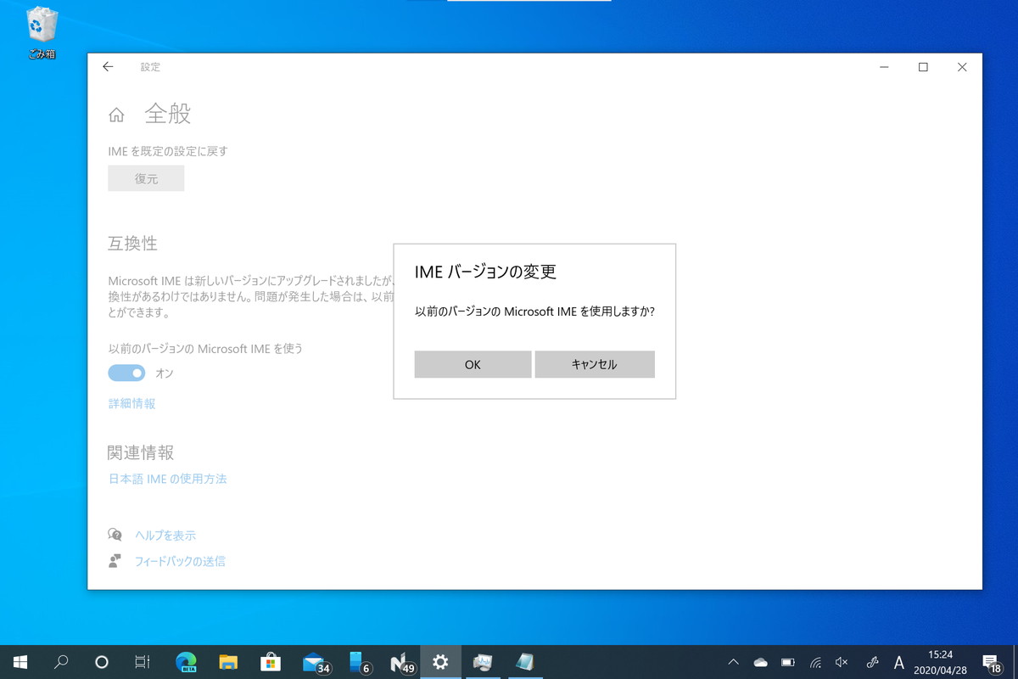Viewport: 1018px width, 679px height.
Task: Turn off 以前のバージョンの Microsoft IME を使う toggle
Action: 126,373
